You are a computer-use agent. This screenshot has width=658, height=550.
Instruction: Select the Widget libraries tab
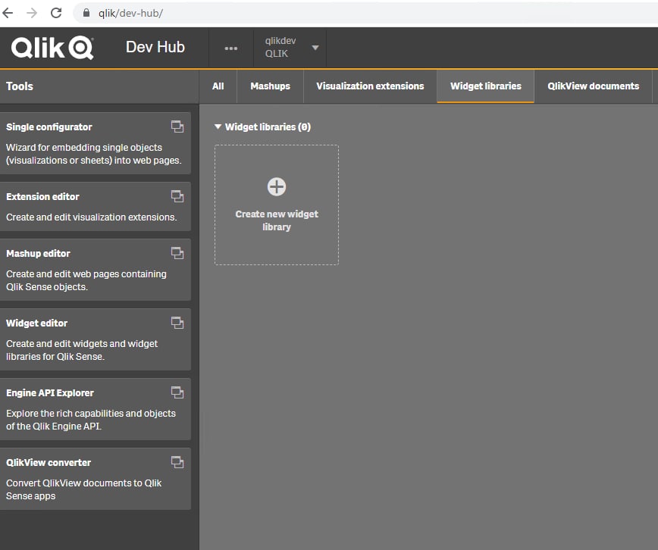click(x=485, y=86)
